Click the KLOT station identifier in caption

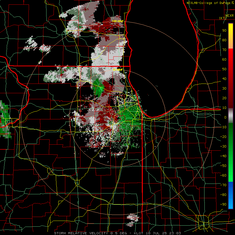click(139, 233)
